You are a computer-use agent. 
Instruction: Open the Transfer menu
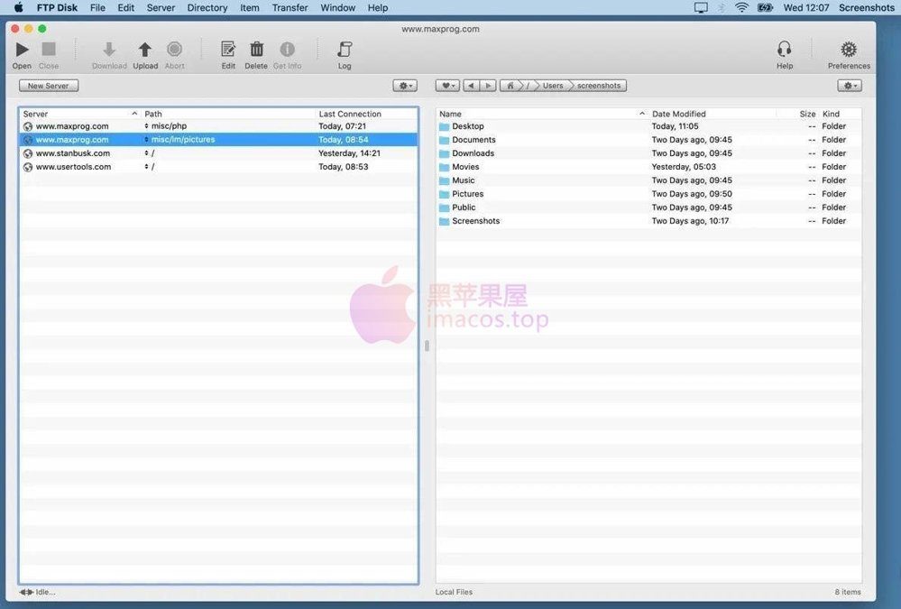(x=290, y=8)
